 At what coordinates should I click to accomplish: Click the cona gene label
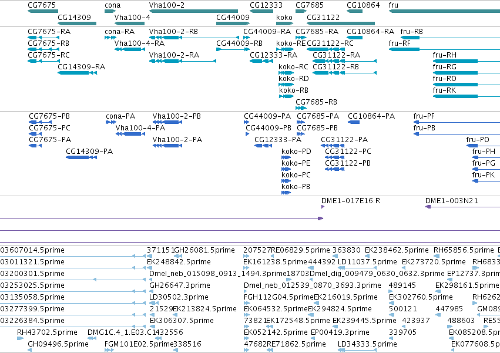113,5
